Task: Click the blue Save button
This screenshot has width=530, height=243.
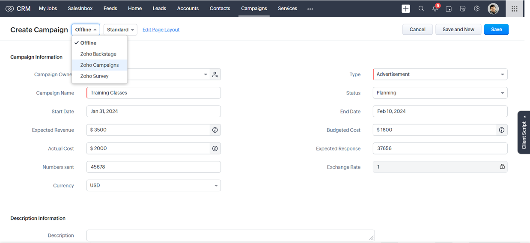Action: [x=496, y=30]
